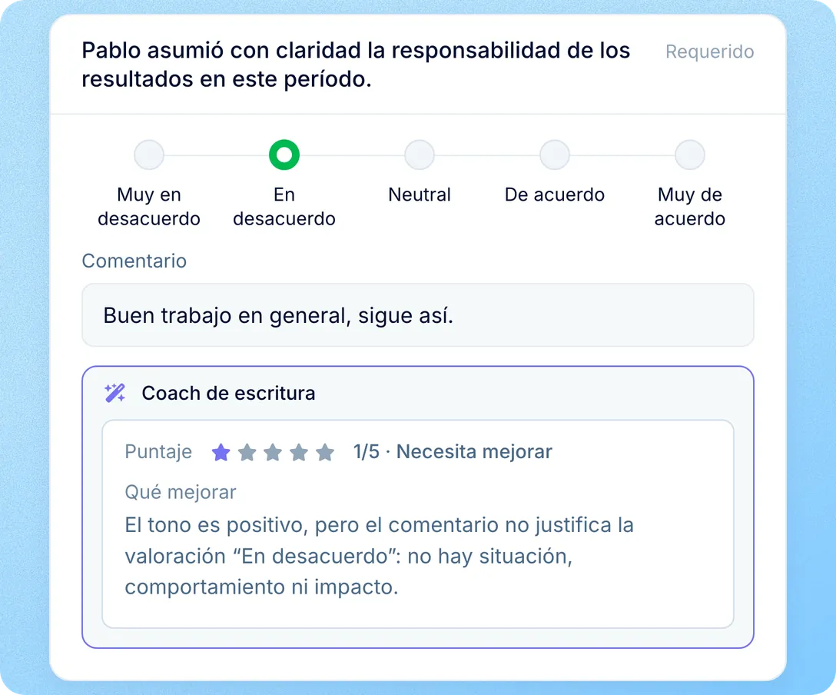Click the magic wand Coach de escritura icon
This screenshot has height=695, width=836.
click(x=114, y=393)
